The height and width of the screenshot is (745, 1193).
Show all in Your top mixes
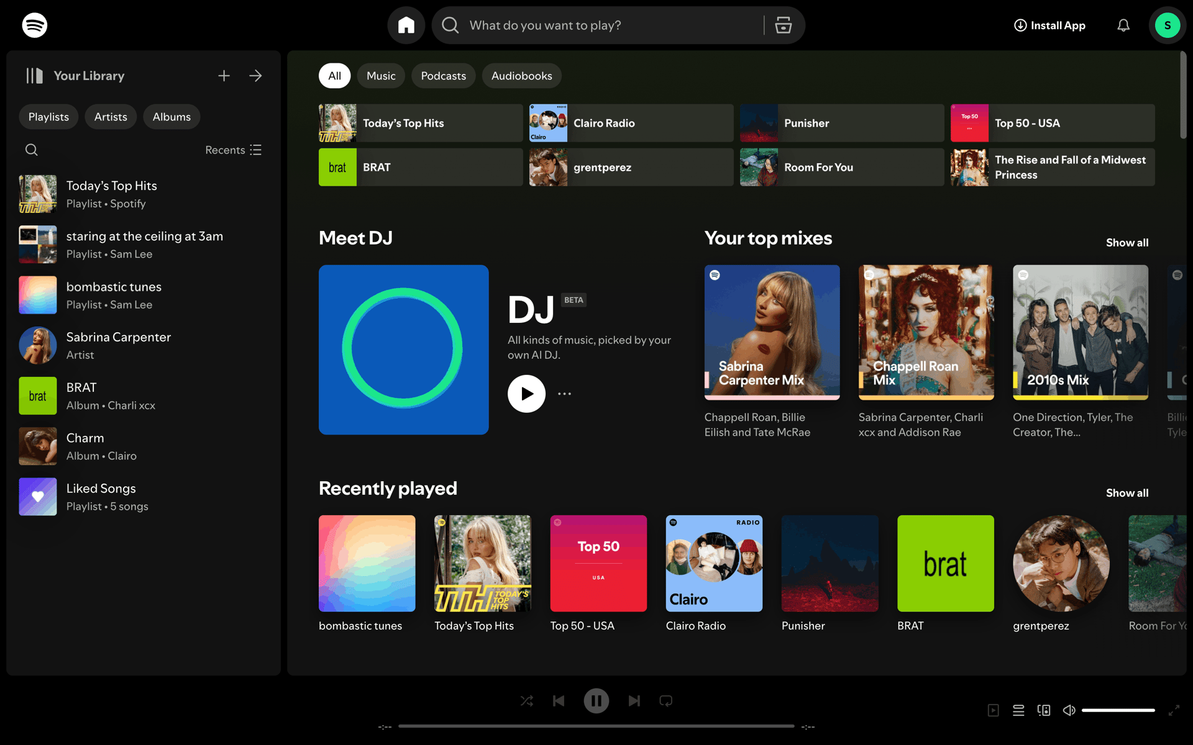click(x=1127, y=243)
